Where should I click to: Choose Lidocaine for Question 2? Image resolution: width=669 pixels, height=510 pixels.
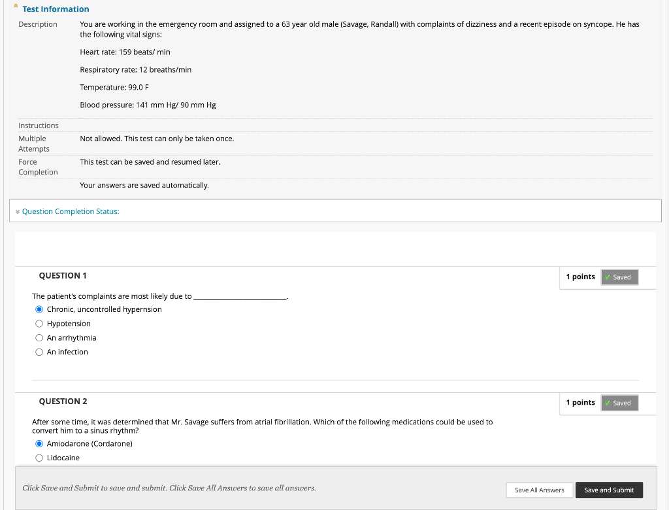39,458
